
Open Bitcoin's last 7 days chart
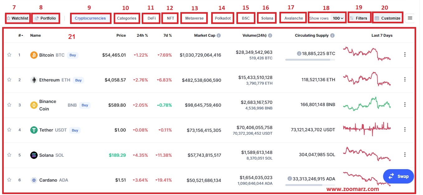point(367,53)
